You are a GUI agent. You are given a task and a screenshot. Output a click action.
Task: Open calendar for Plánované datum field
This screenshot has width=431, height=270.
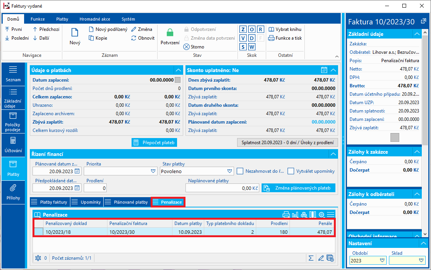click(x=77, y=171)
